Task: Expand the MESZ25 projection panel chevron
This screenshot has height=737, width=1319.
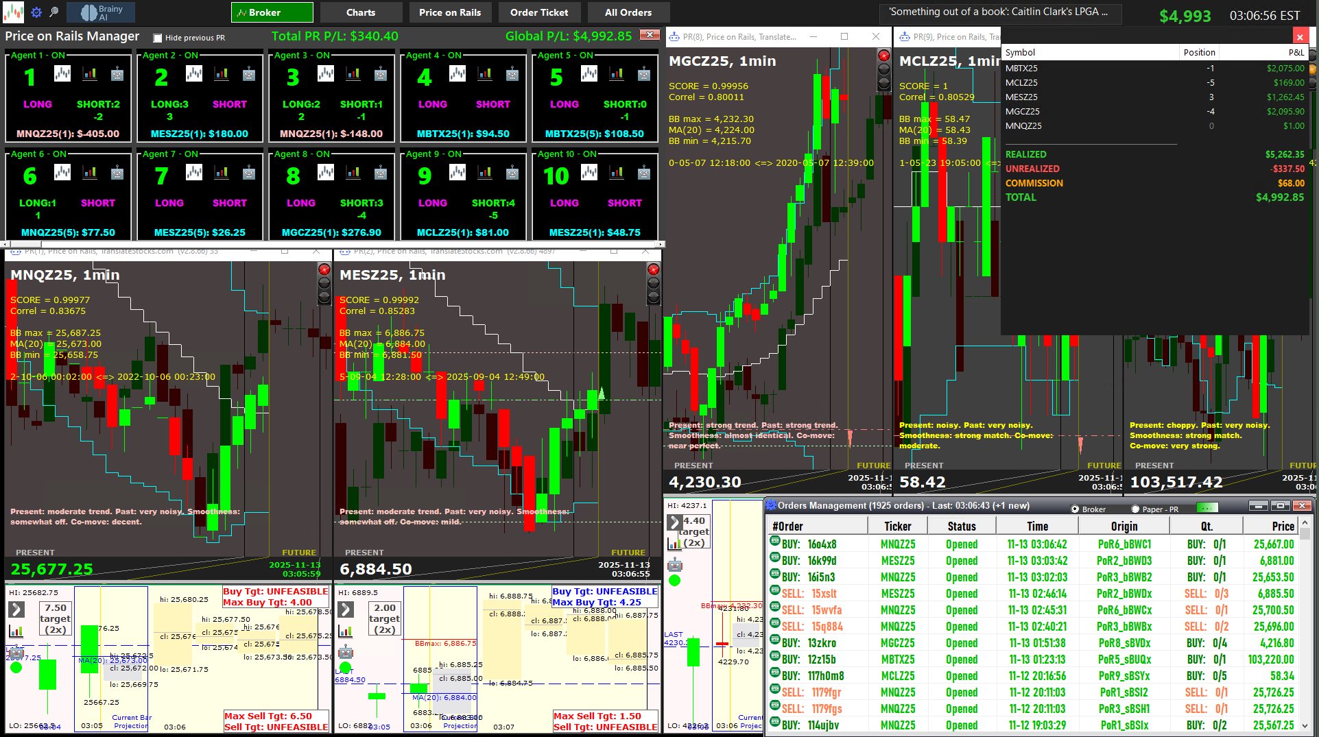Action: point(346,609)
